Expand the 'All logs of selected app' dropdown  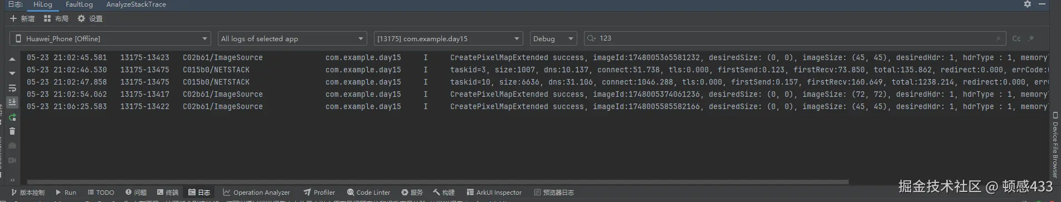(292, 38)
